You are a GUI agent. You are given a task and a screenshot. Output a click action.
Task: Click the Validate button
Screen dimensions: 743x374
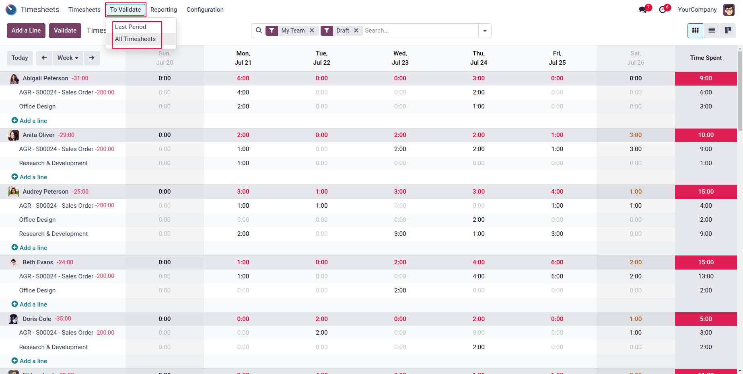(x=65, y=30)
